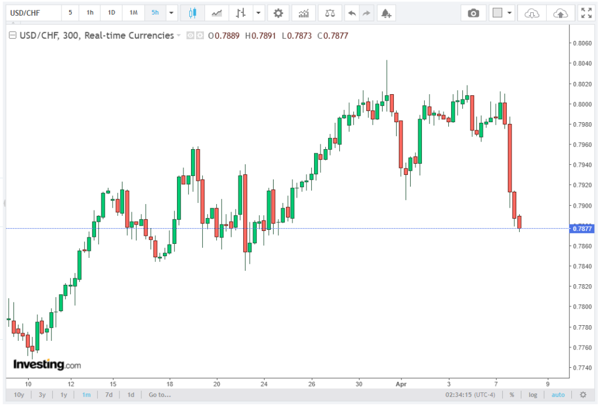
Task: Click the Go to... button
Action: click(x=159, y=395)
